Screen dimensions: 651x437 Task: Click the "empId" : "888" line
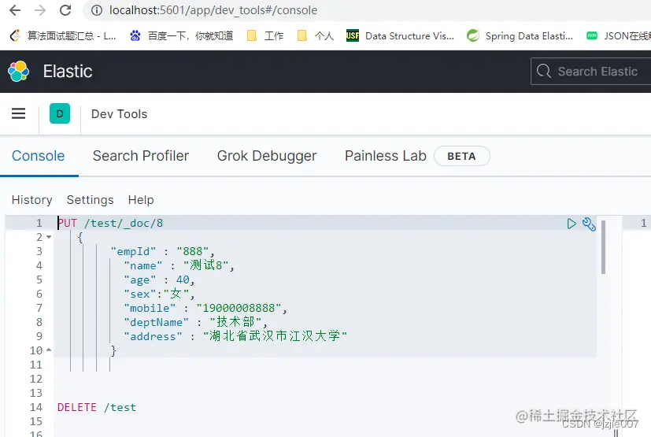point(162,251)
